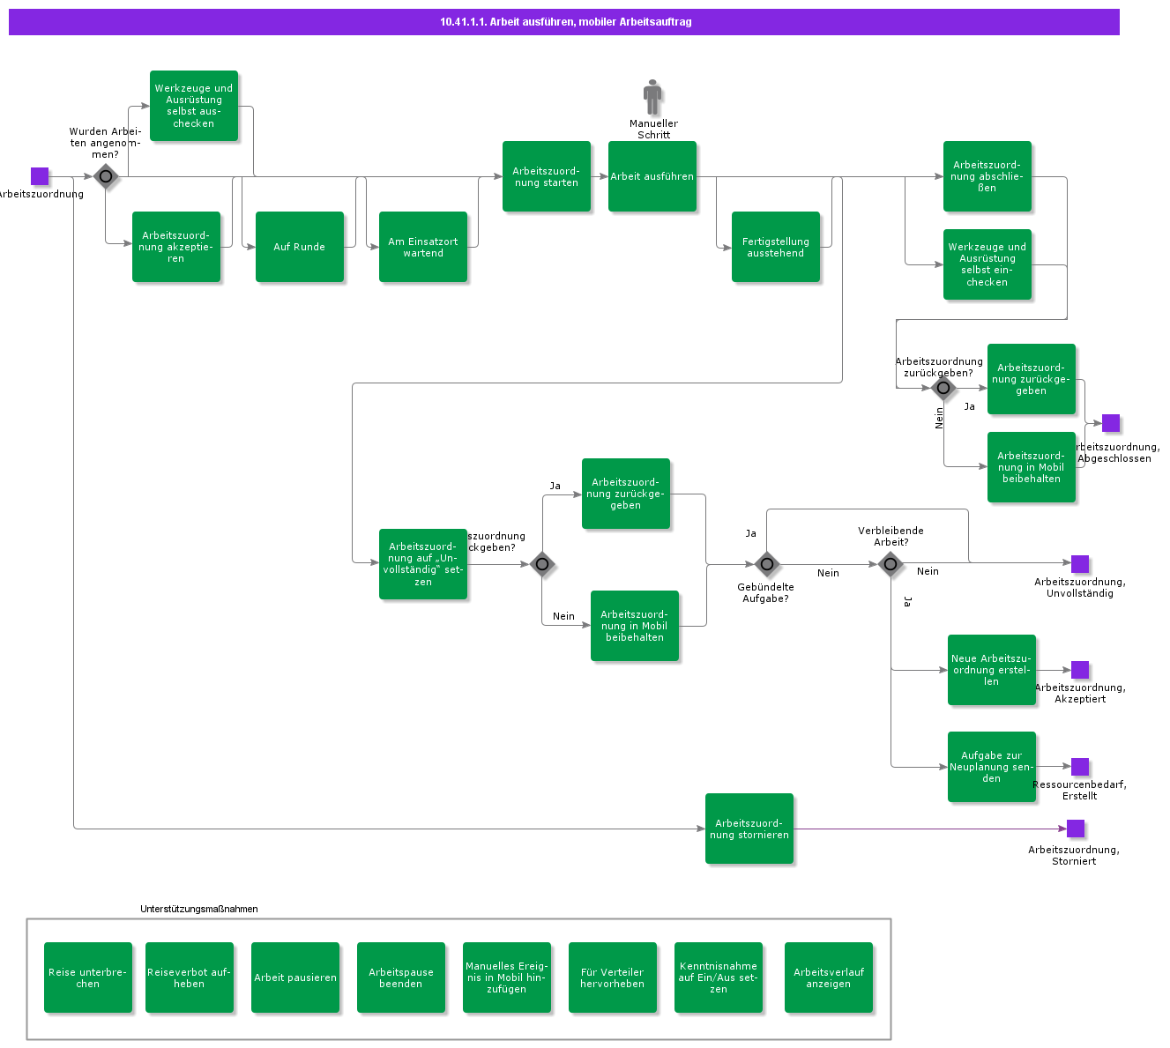Select the purple Arbeitszuordnung start event
This screenshot has width=1170, height=1048.
(40, 175)
